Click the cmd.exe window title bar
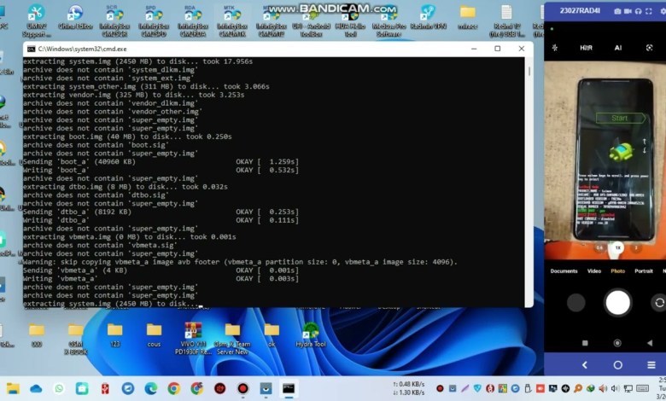 click(x=256, y=49)
